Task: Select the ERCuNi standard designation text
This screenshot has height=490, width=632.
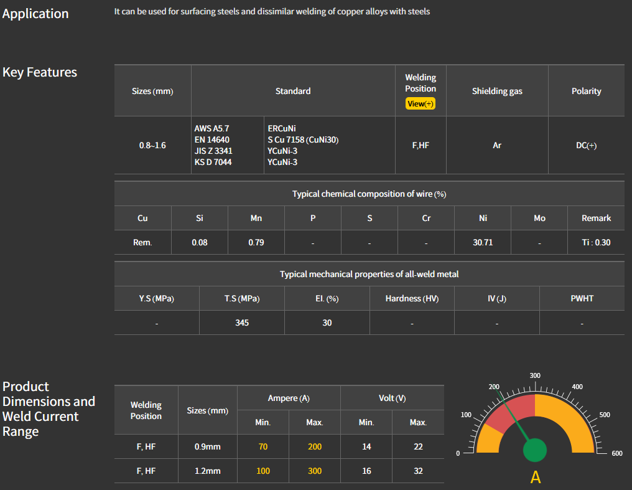Action: (281, 128)
